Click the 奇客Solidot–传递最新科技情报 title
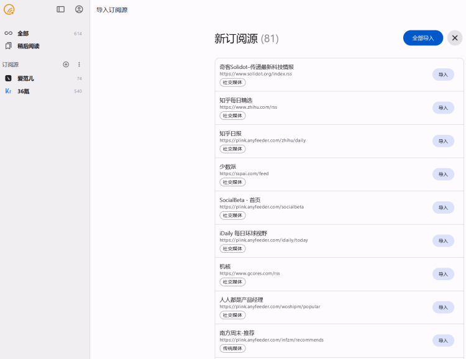Viewport: 466px width, 359px height. (257, 67)
